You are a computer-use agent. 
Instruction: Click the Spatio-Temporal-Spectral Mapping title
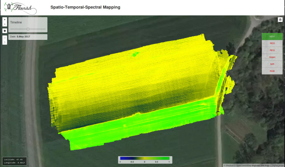(x=85, y=7)
